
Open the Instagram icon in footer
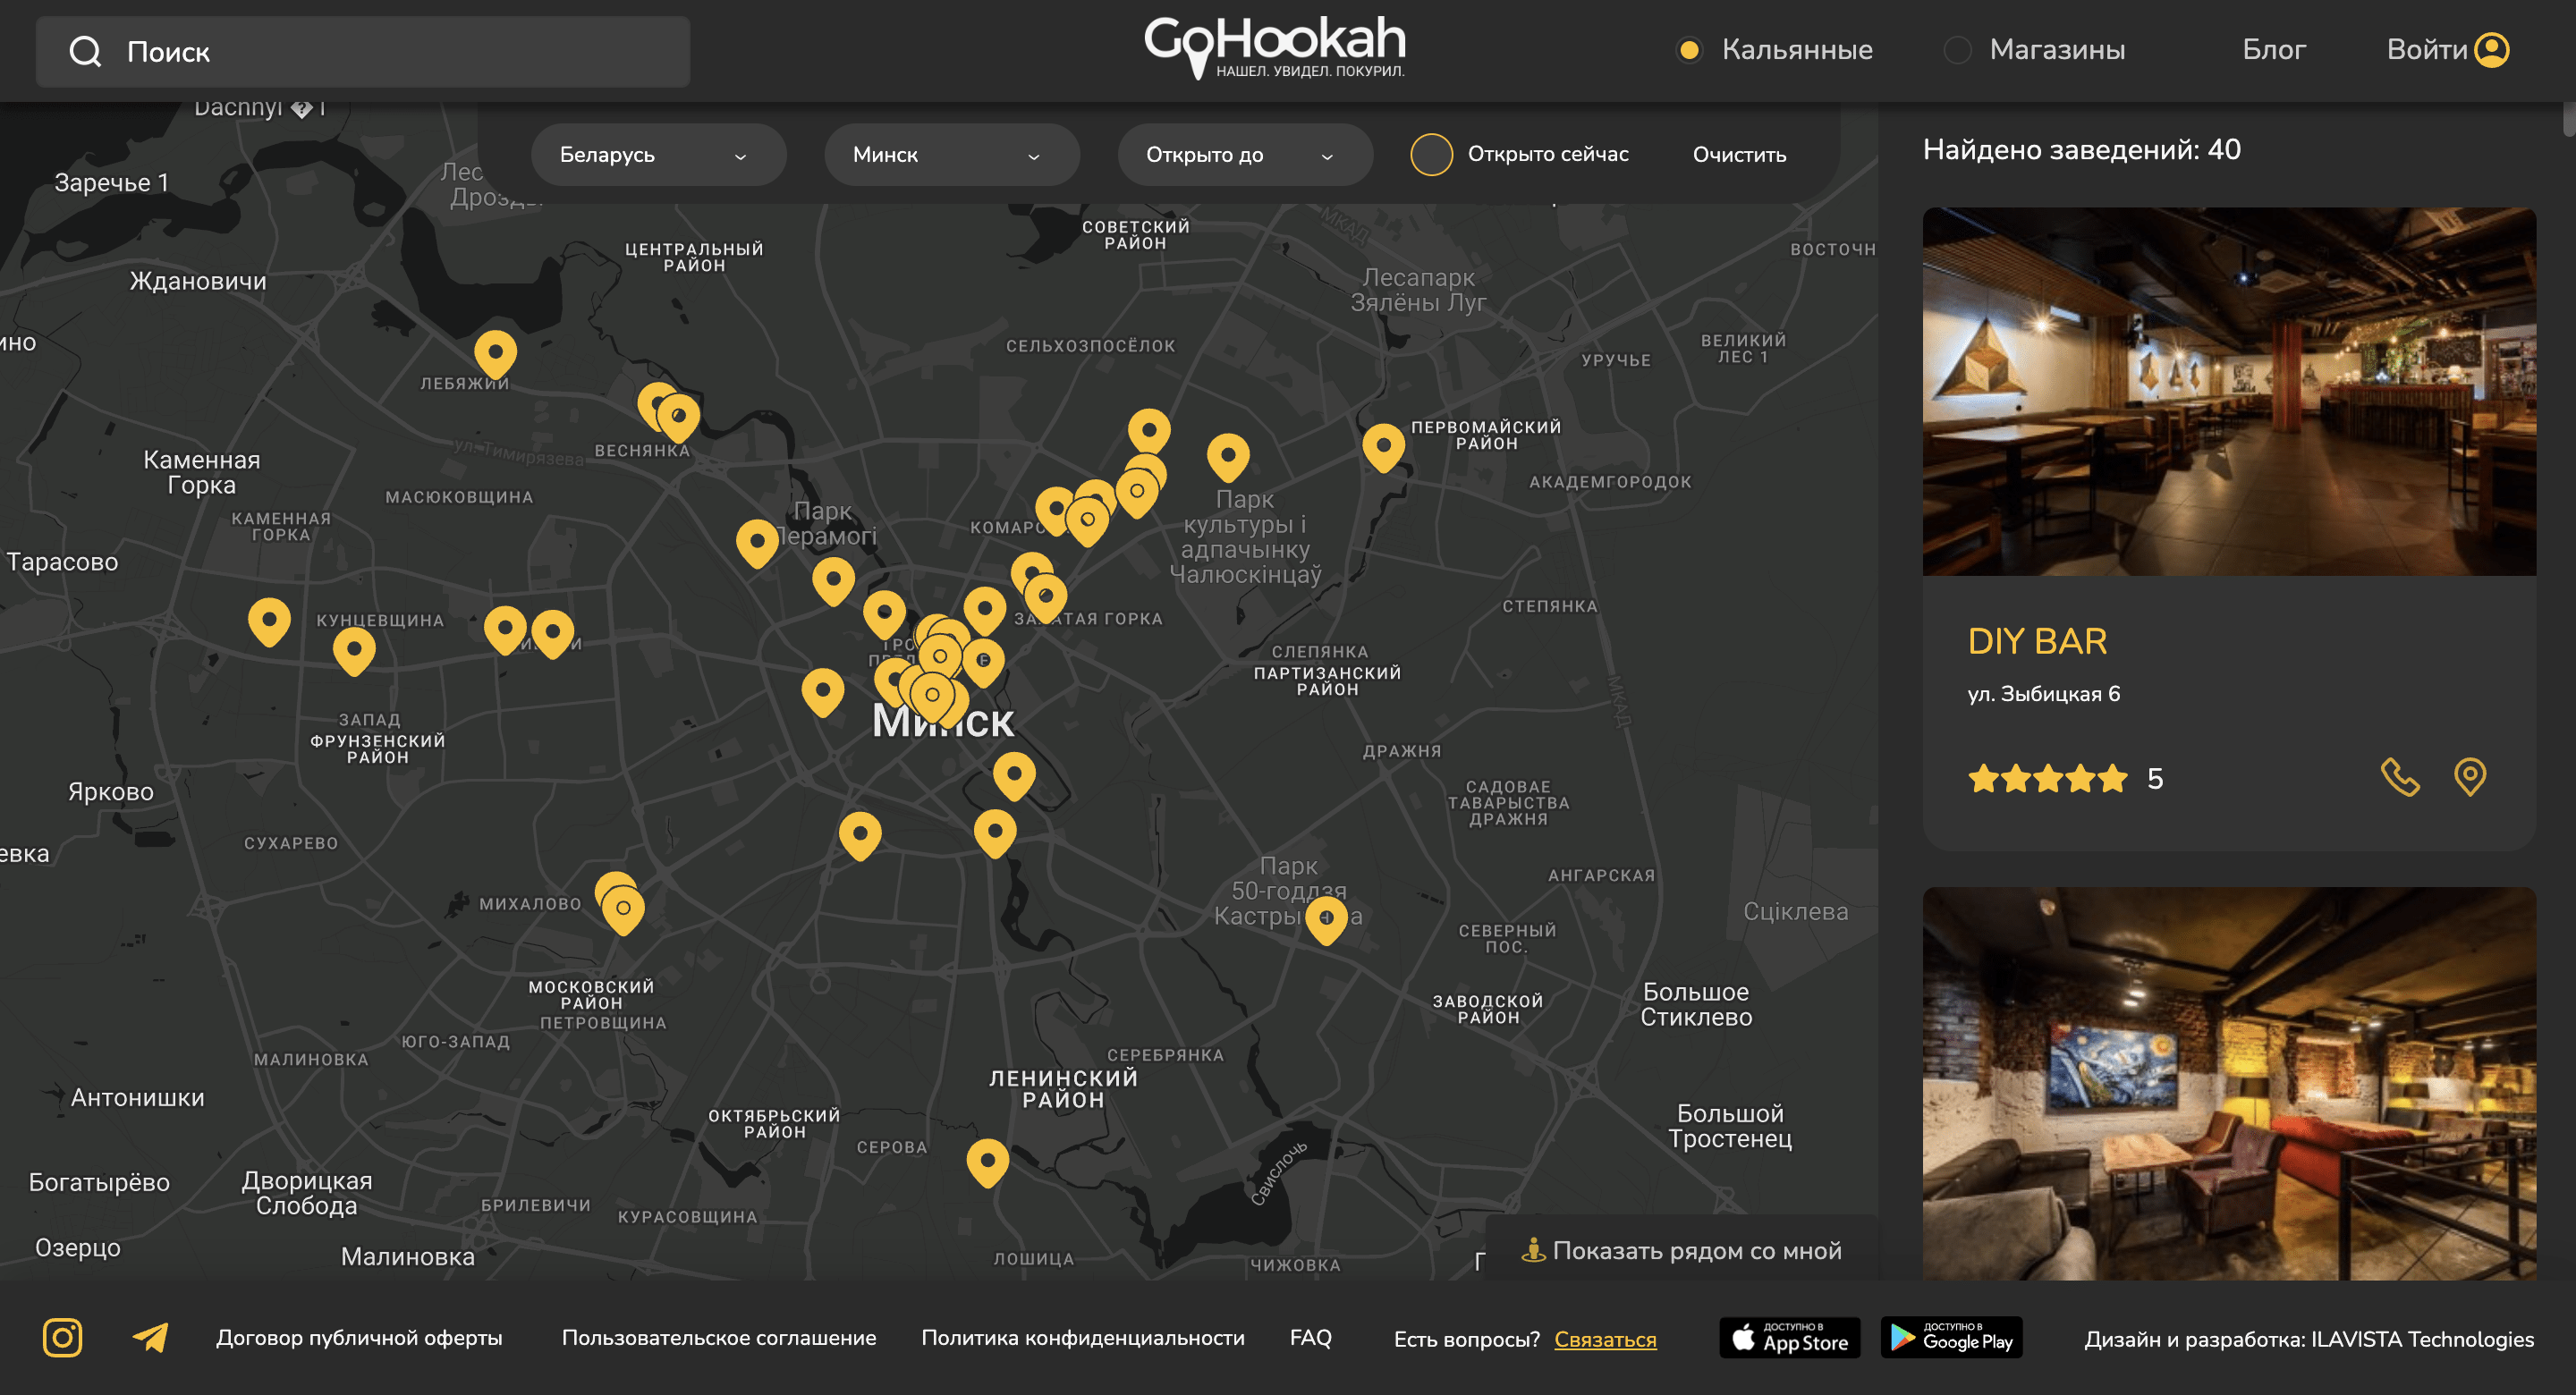point(62,1337)
